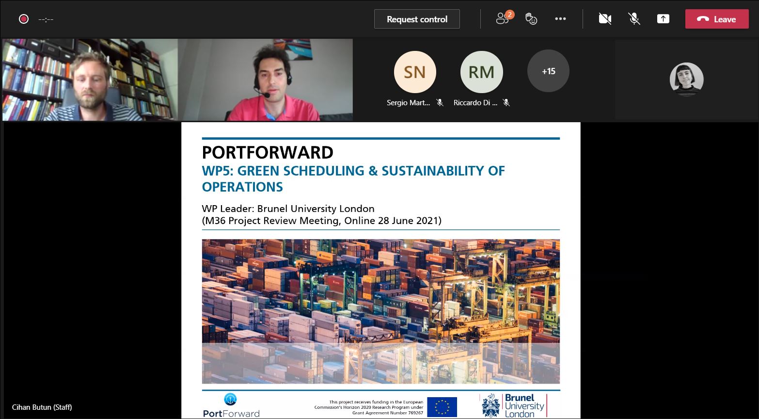Click the Horizon 2020 funding notice text
Screen dimensions: 759x419
369,407
